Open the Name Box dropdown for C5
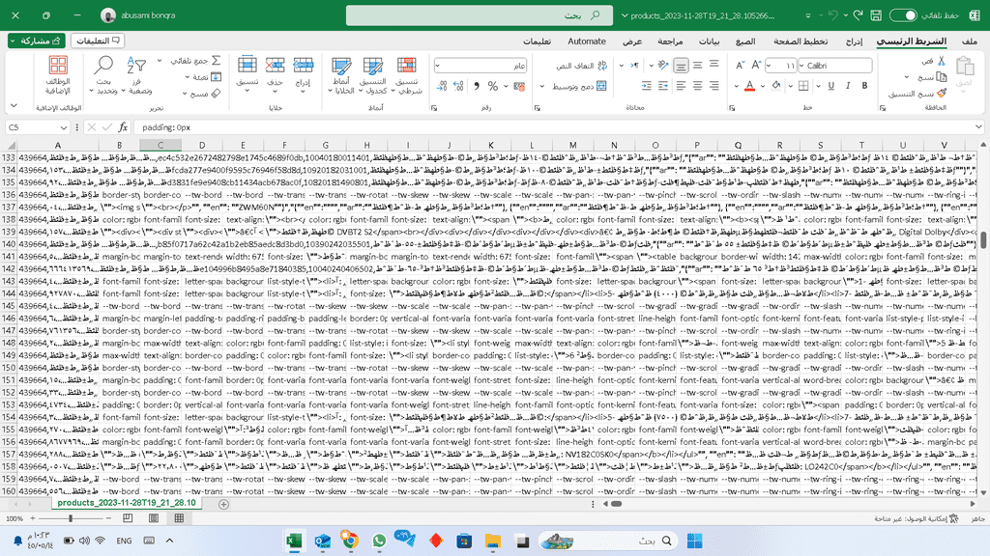This screenshot has width=990, height=556. click(63, 127)
